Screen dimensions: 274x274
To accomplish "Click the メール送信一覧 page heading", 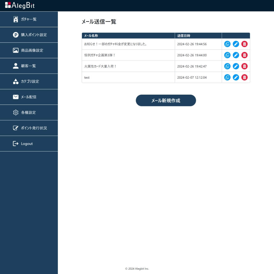I will click(99, 22).
